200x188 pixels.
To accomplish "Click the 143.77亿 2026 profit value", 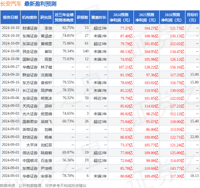I will pyautogui.click(x=177, y=168).
